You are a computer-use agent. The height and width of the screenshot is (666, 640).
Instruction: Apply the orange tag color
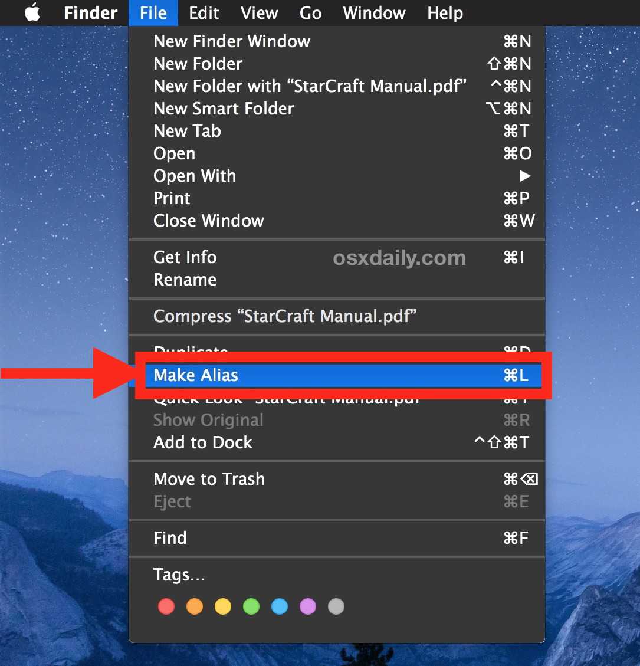[x=195, y=606]
